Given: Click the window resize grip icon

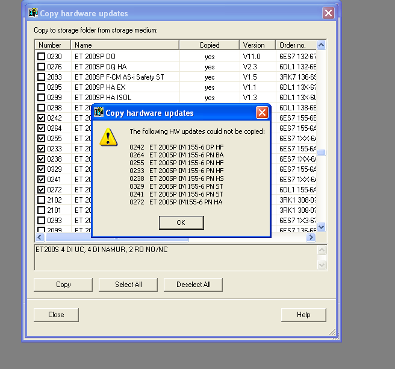Looking at the screenshot, I should (x=333, y=333).
